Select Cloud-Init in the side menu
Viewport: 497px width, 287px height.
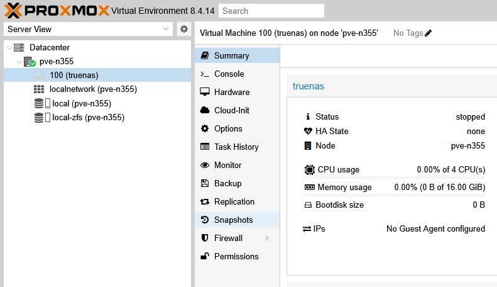232,110
